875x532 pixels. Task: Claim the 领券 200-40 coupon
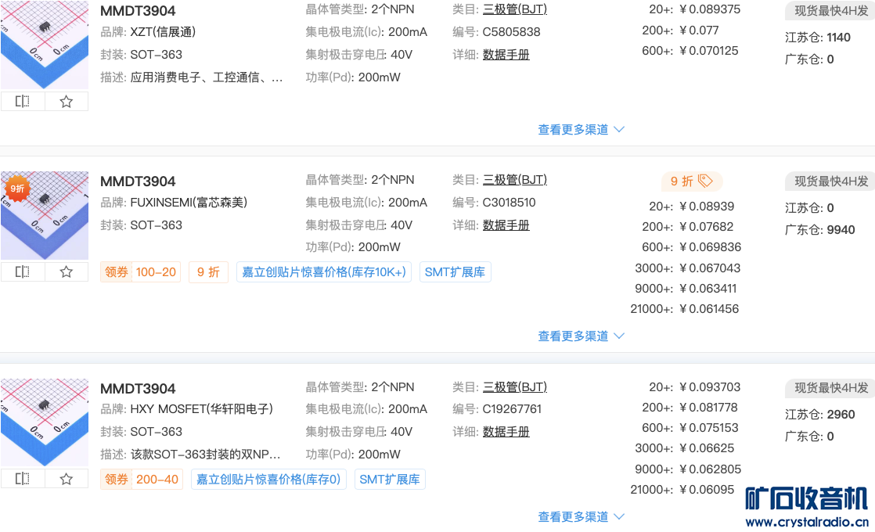142,479
